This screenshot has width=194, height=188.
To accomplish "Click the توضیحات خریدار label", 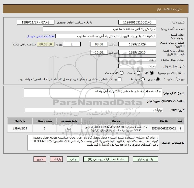I will tap(173, 143).
